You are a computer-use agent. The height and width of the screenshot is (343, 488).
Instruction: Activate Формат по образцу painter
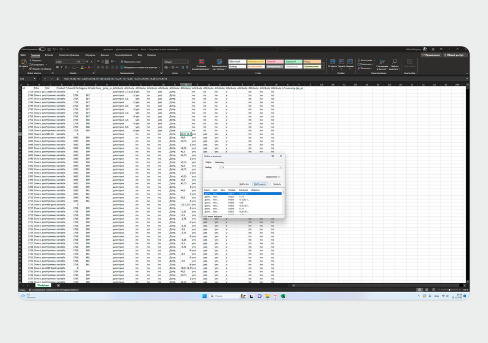[x=40, y=68]
